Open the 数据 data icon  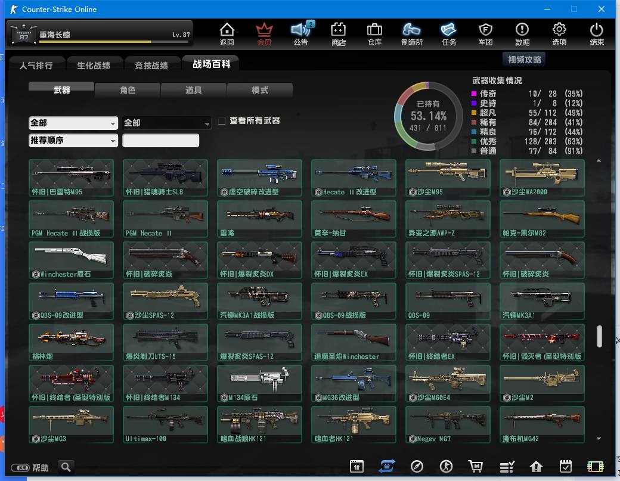522,34
